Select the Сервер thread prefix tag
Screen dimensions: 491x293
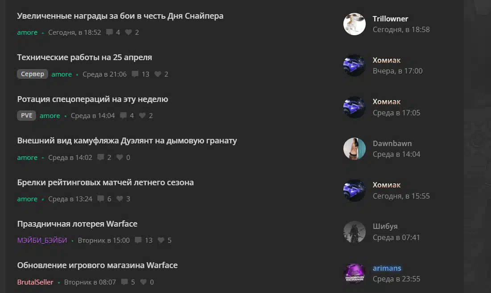pos(33,74)
